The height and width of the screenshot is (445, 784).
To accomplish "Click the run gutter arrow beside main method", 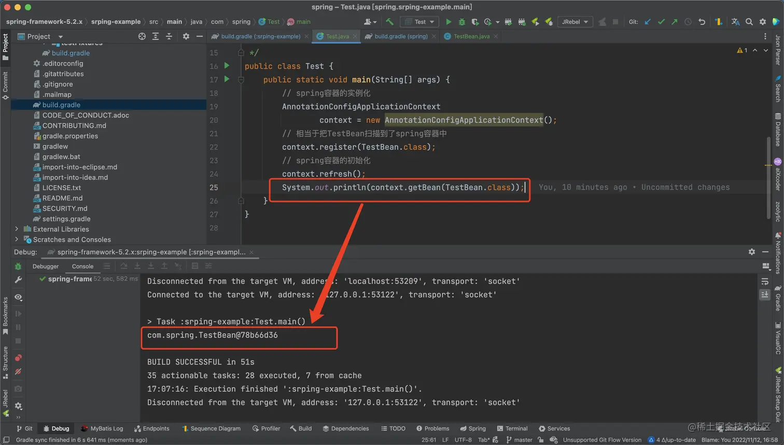I will tap(227, 79).
